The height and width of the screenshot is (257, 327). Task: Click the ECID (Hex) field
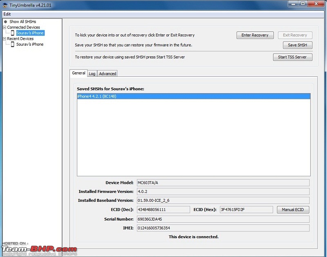tap(246, 210)
